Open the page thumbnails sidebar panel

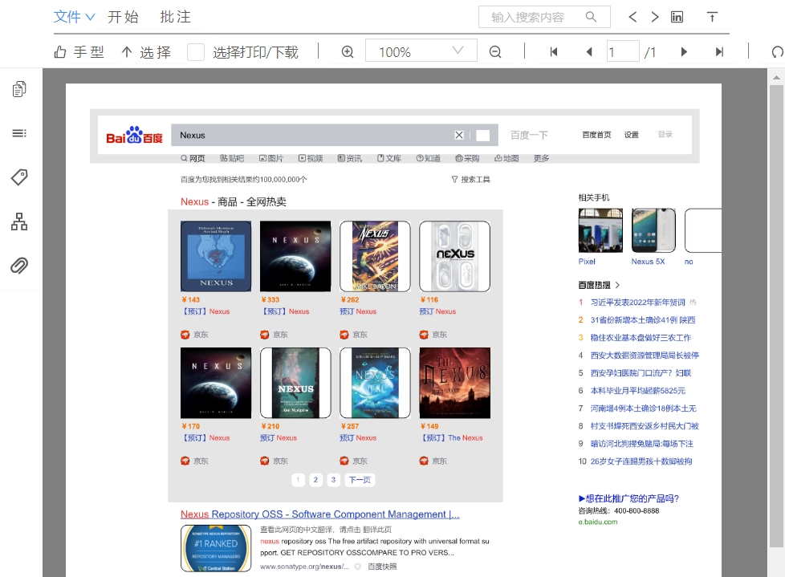(x=19, y=89)
